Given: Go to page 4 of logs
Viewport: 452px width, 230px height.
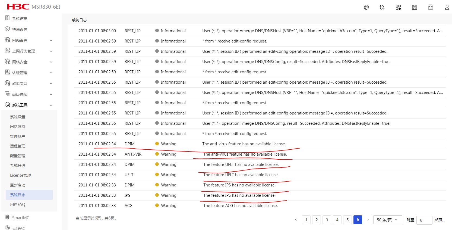Looking at the screenshot, I should click(337, 220).
